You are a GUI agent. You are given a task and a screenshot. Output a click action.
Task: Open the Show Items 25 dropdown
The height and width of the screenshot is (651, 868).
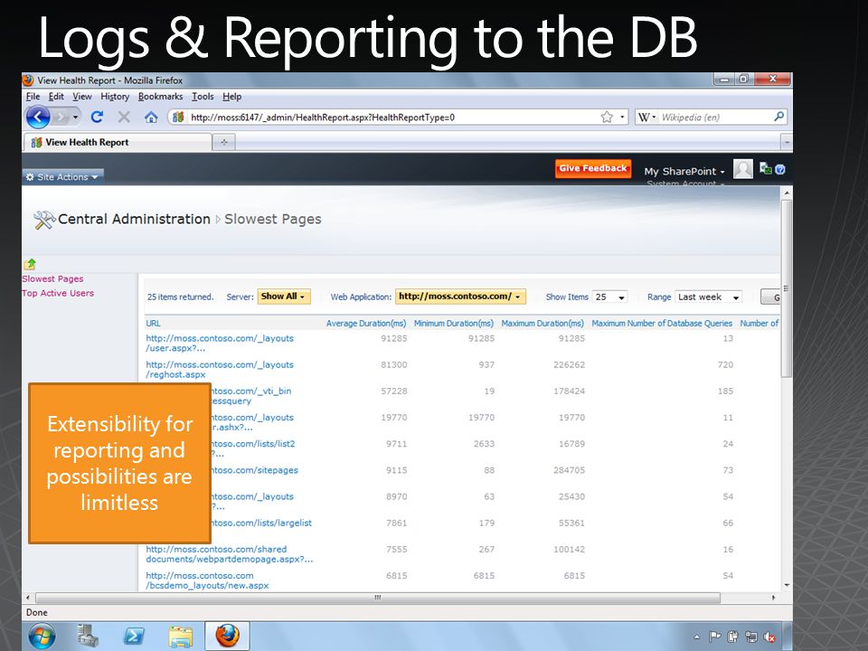point(609,297)
